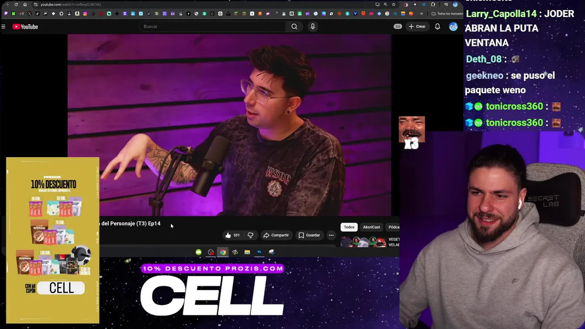The width and height of the screenshot is (585, 329).
Task: Select the Todos filter chip
Action: pos(349,227)
